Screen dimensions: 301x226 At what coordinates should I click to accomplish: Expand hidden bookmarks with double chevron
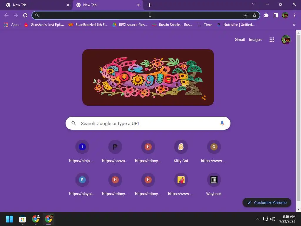[x=294, y=25]
